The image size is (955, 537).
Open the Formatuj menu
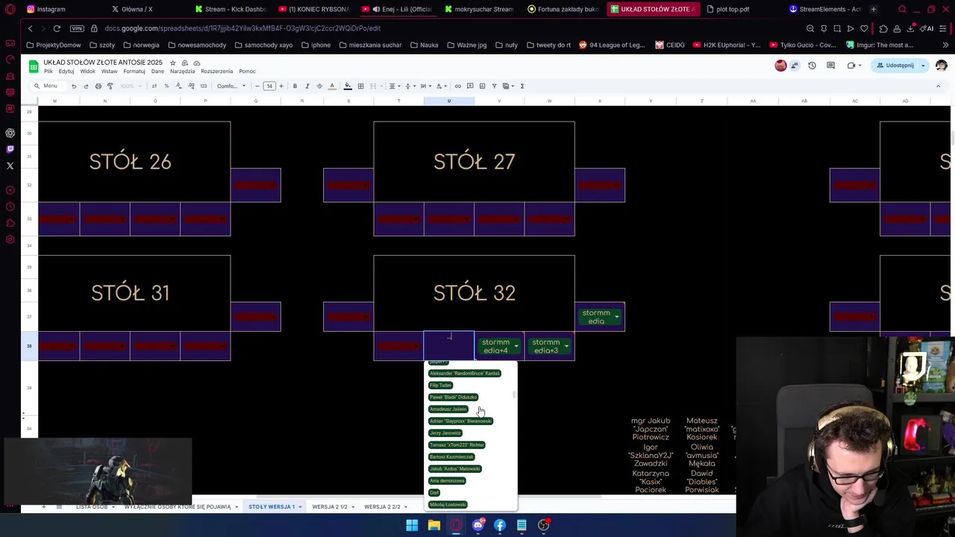[134, 72]
